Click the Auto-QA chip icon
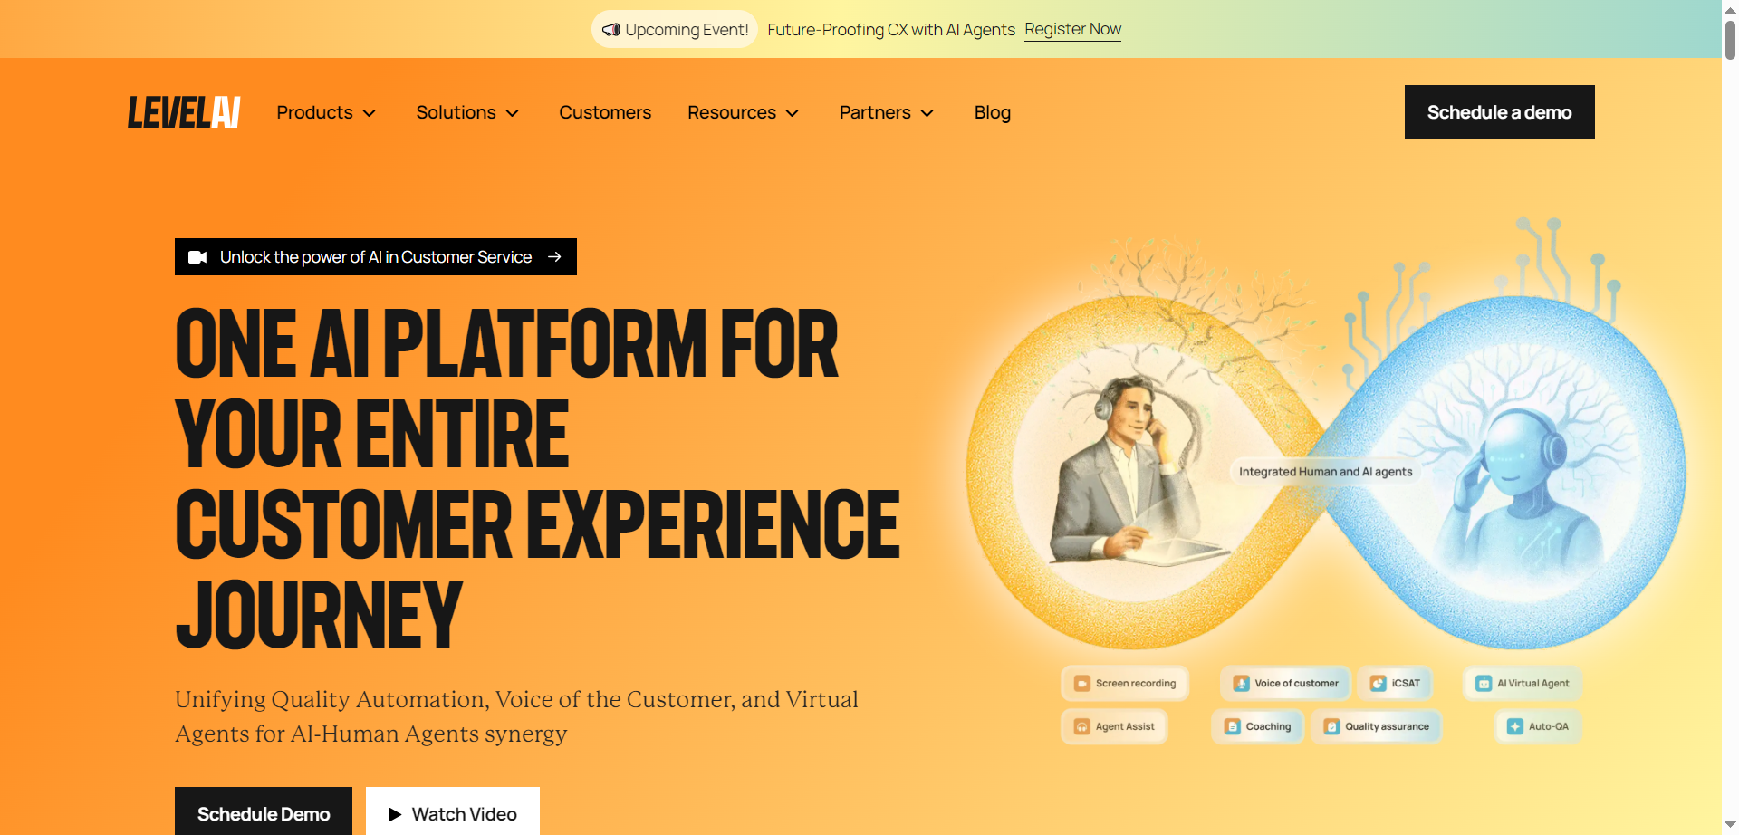This screenshot has height=835, width=1739. (x=1515, y=726)
